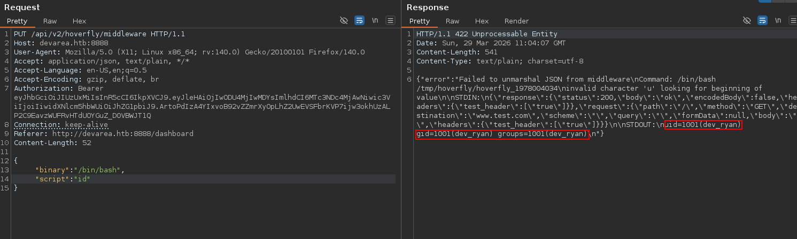
Task: Click the Host: devarea.htb:8888 header
Action: (x=61, y=43)
